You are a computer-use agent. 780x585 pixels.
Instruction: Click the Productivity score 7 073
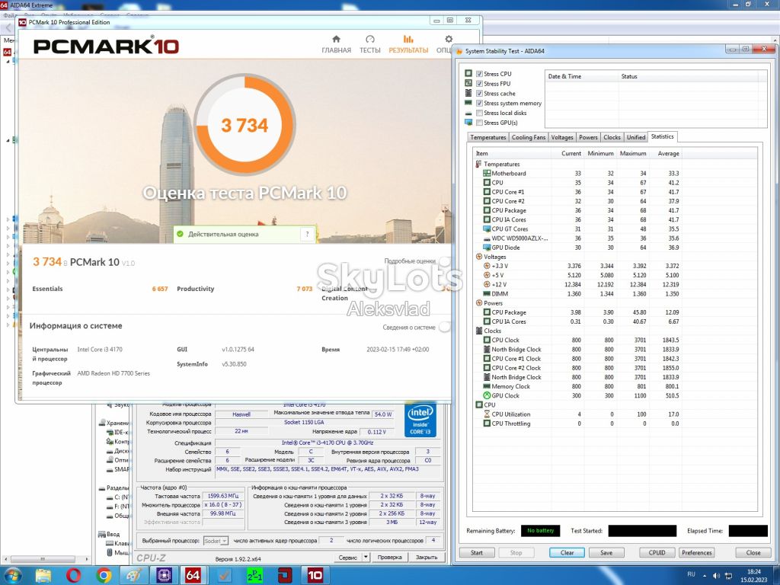tap(305, 289)
